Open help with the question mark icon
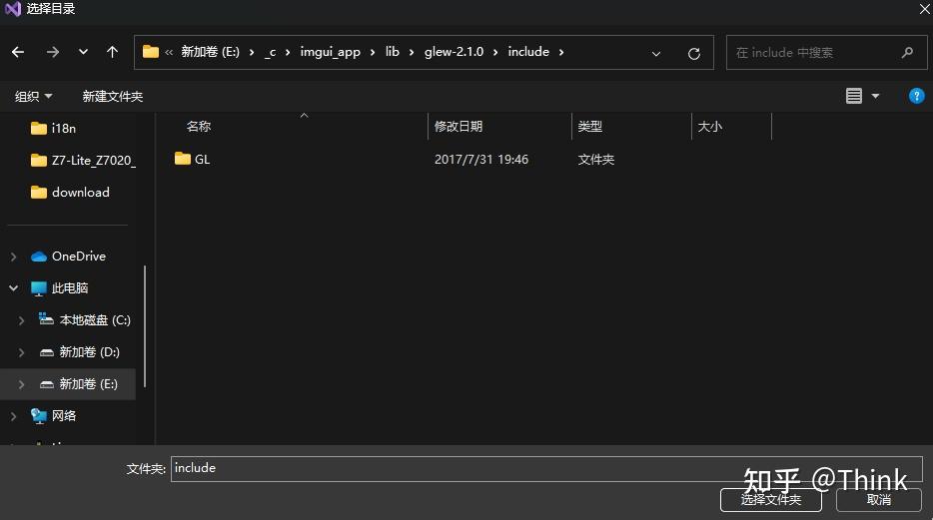The height and width of the screenshot is (520, 933). click(916, 96)
